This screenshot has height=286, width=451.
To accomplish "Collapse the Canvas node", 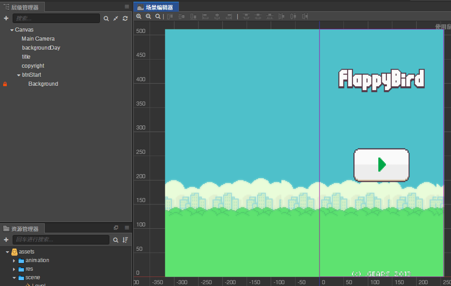I will (12, 30).
